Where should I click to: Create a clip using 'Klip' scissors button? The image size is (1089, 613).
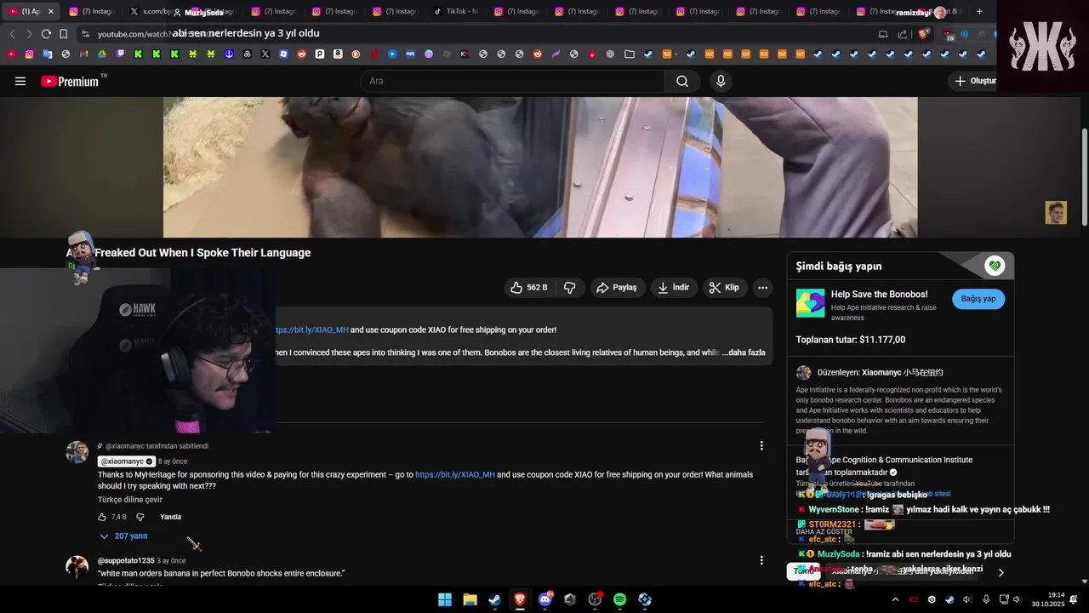(x=724, y=288)
